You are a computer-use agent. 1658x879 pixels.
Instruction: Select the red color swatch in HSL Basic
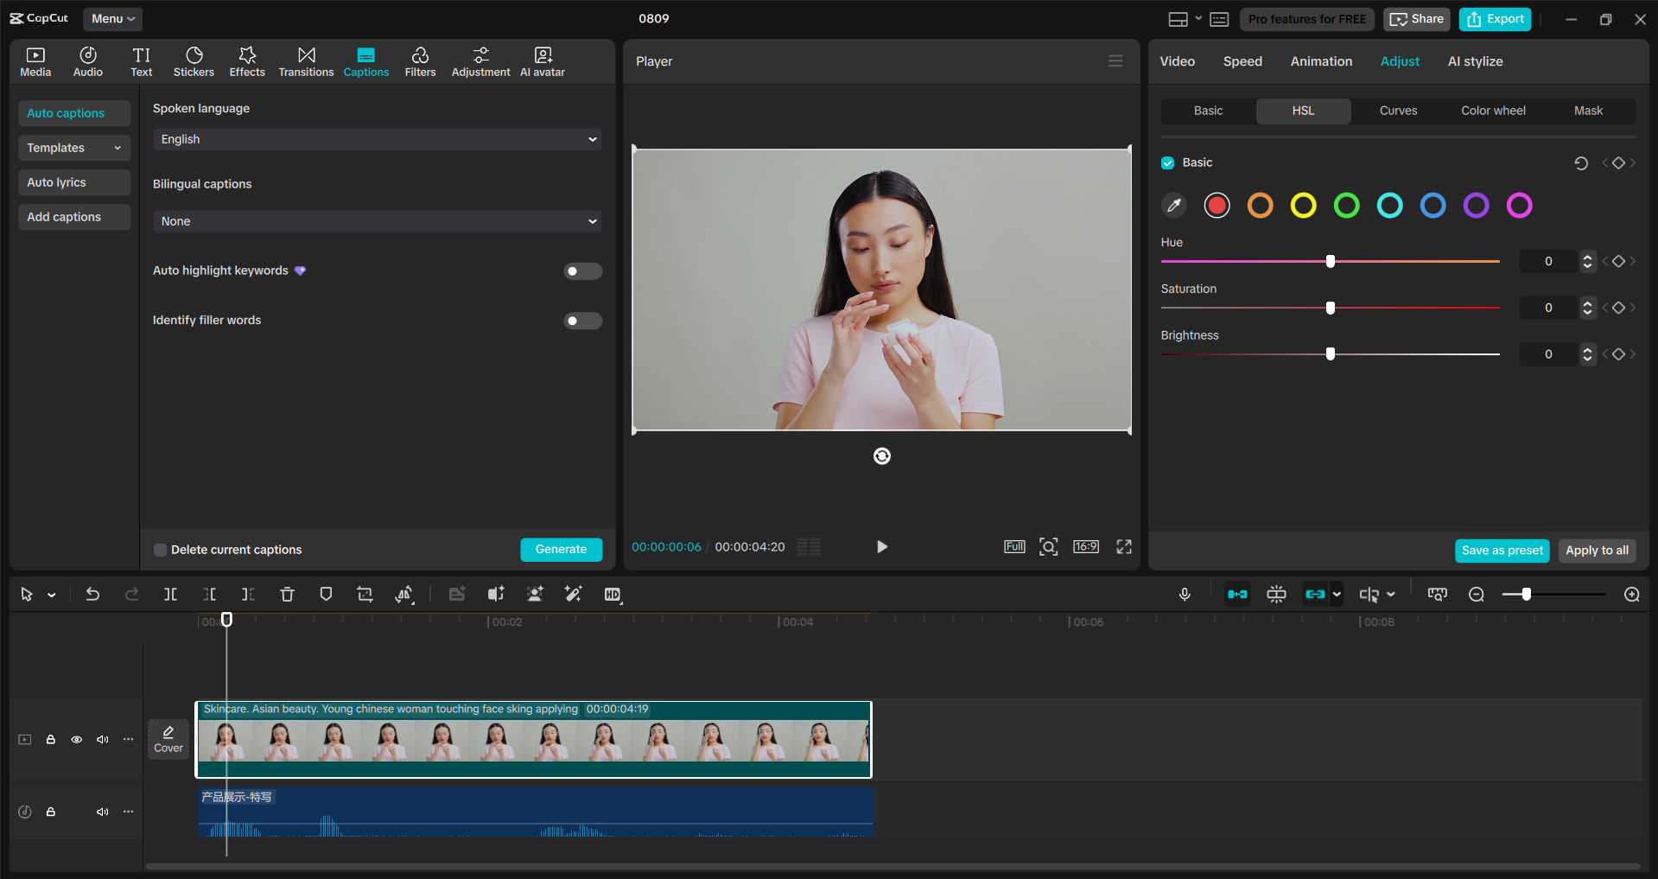(1217, 206)
